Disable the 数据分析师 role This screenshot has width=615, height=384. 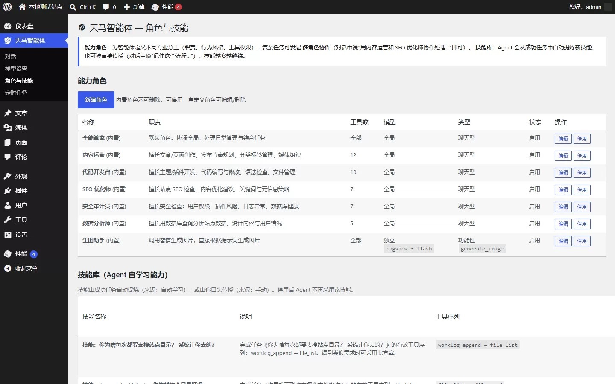582,224
